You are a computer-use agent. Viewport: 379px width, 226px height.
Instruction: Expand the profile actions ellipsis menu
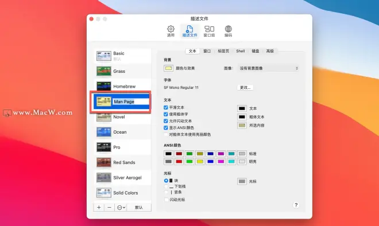121,208
